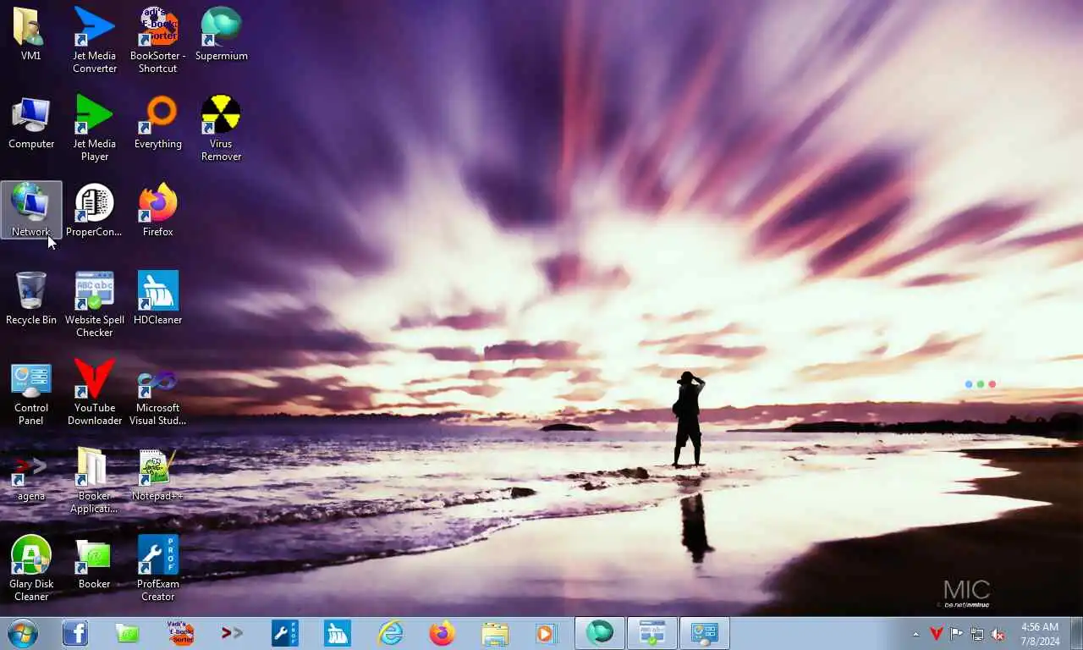Launch the ProfExam Creator shortcut
The height and width of the screenshot is (650, 1083).
pyautogui.click(x=158, y=568)
